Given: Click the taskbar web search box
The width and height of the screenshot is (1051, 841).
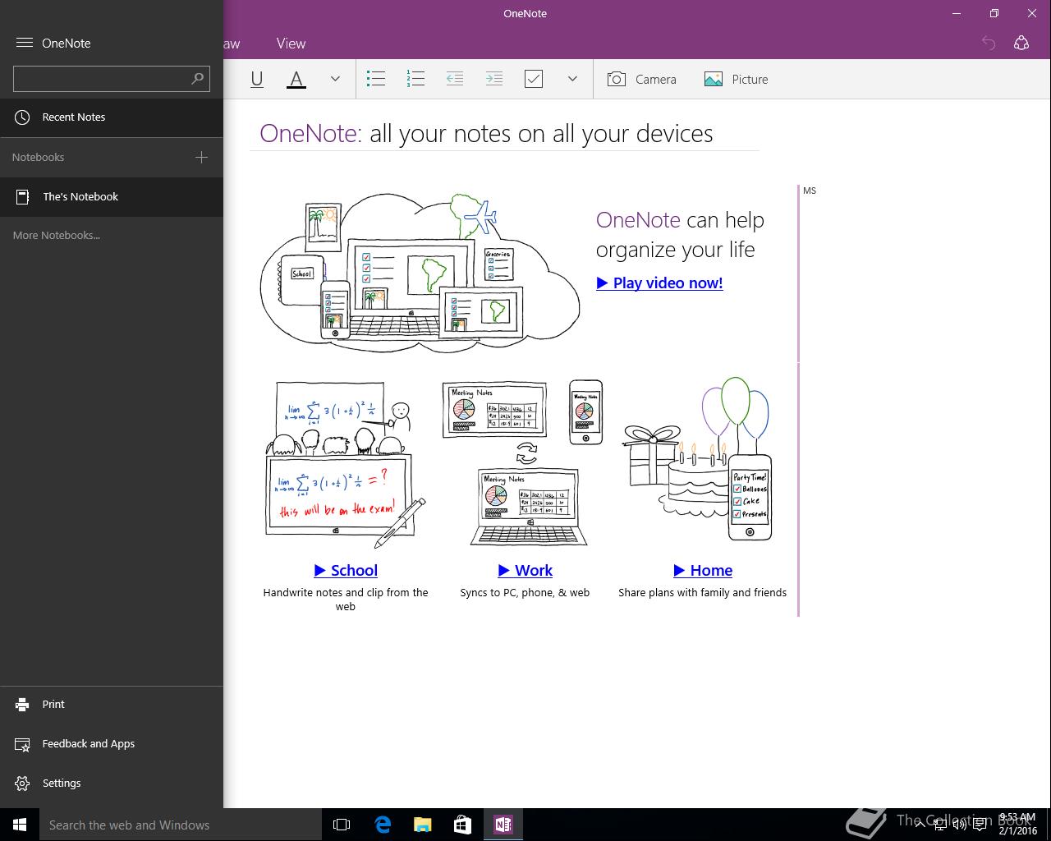Looking at the screenshot, I should coord(181,825).
